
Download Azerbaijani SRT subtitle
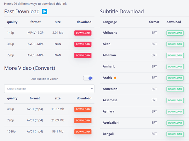click(x=175, y=123)
